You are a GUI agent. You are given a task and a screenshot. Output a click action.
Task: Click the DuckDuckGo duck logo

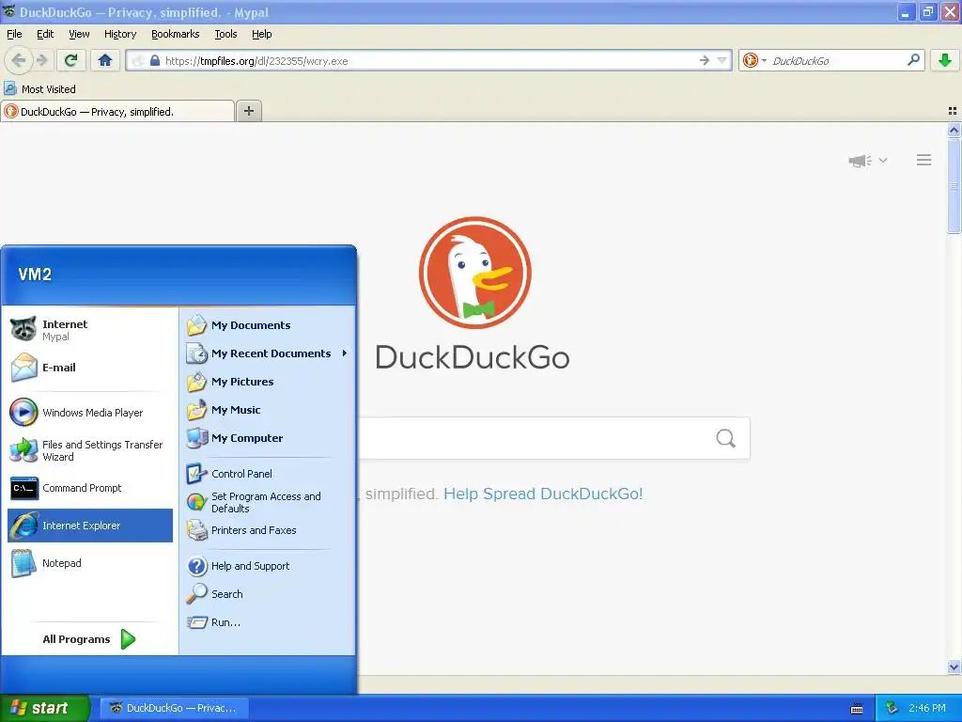[474, 273]
